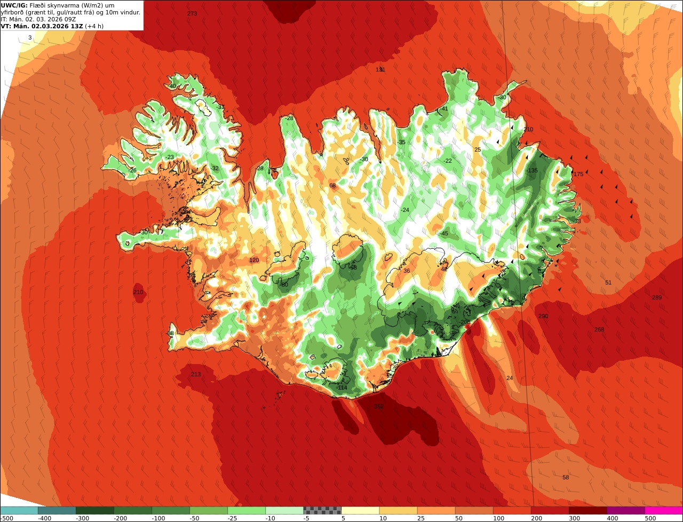Screen dimensions: 683x522
Task: Click the value 88 on the southwest peninsula
Action: [x=171, y=334]
